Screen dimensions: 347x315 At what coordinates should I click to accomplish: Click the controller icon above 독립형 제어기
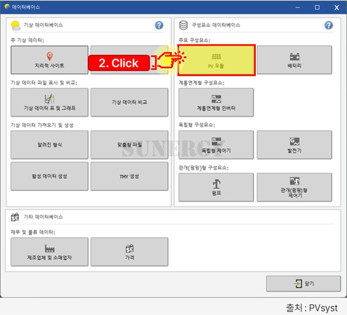click(x=216, y=141)
